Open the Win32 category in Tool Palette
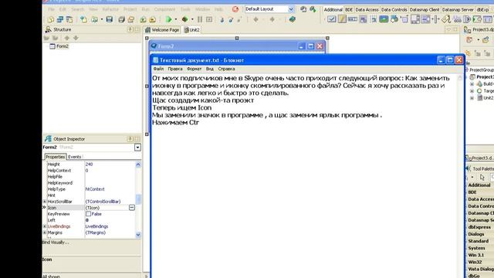 [475, 262]
